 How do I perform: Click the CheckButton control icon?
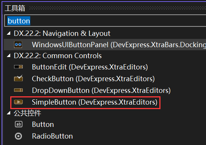(x=18, y=78)
